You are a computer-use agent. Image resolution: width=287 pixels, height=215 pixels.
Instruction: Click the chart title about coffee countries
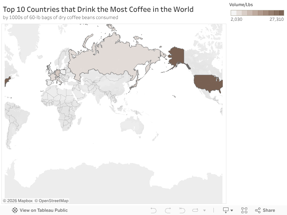(x=98, y=9)
